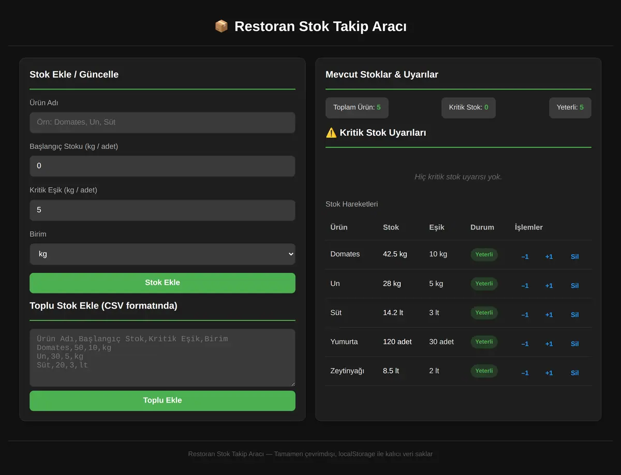This screenshot has height=475, width=621.
Task: Click into the Başlangıç Stoku field
Action: [x=162, y=166]
